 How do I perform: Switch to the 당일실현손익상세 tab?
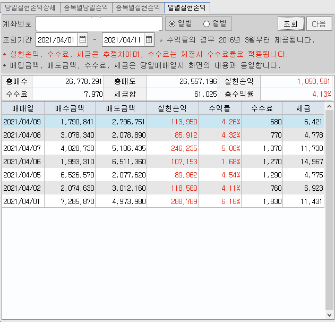tap(30, 7)
